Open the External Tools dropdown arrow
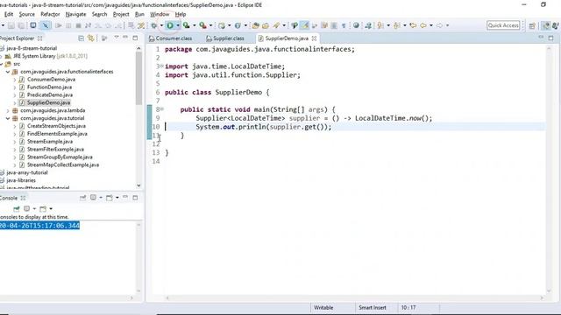Viewport: 561px width, 315px height. (x=210, y=25)
